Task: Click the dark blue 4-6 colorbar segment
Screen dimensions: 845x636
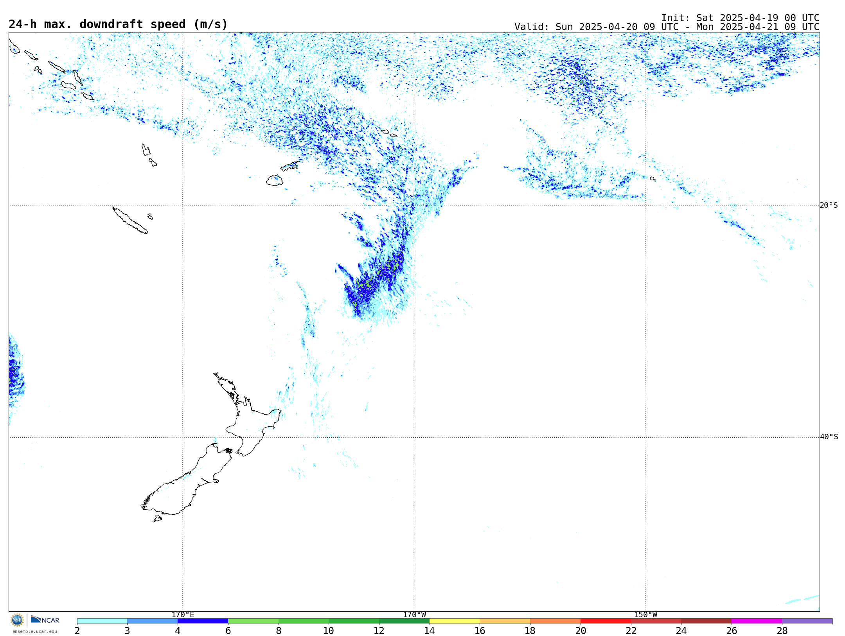Action: pyautogui.click(x=203, y=621)
